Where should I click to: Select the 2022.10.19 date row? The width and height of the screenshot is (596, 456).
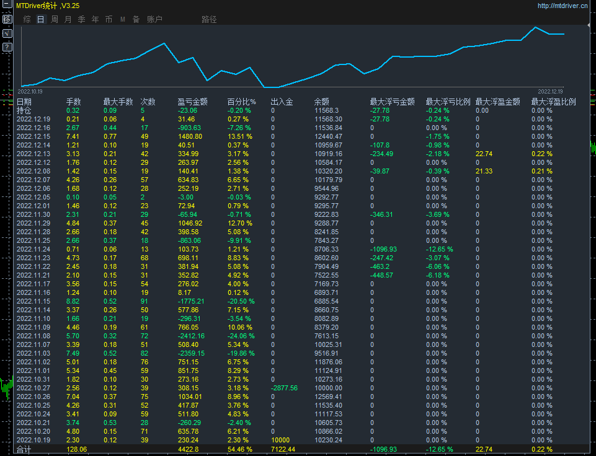(x=33, y=440)
